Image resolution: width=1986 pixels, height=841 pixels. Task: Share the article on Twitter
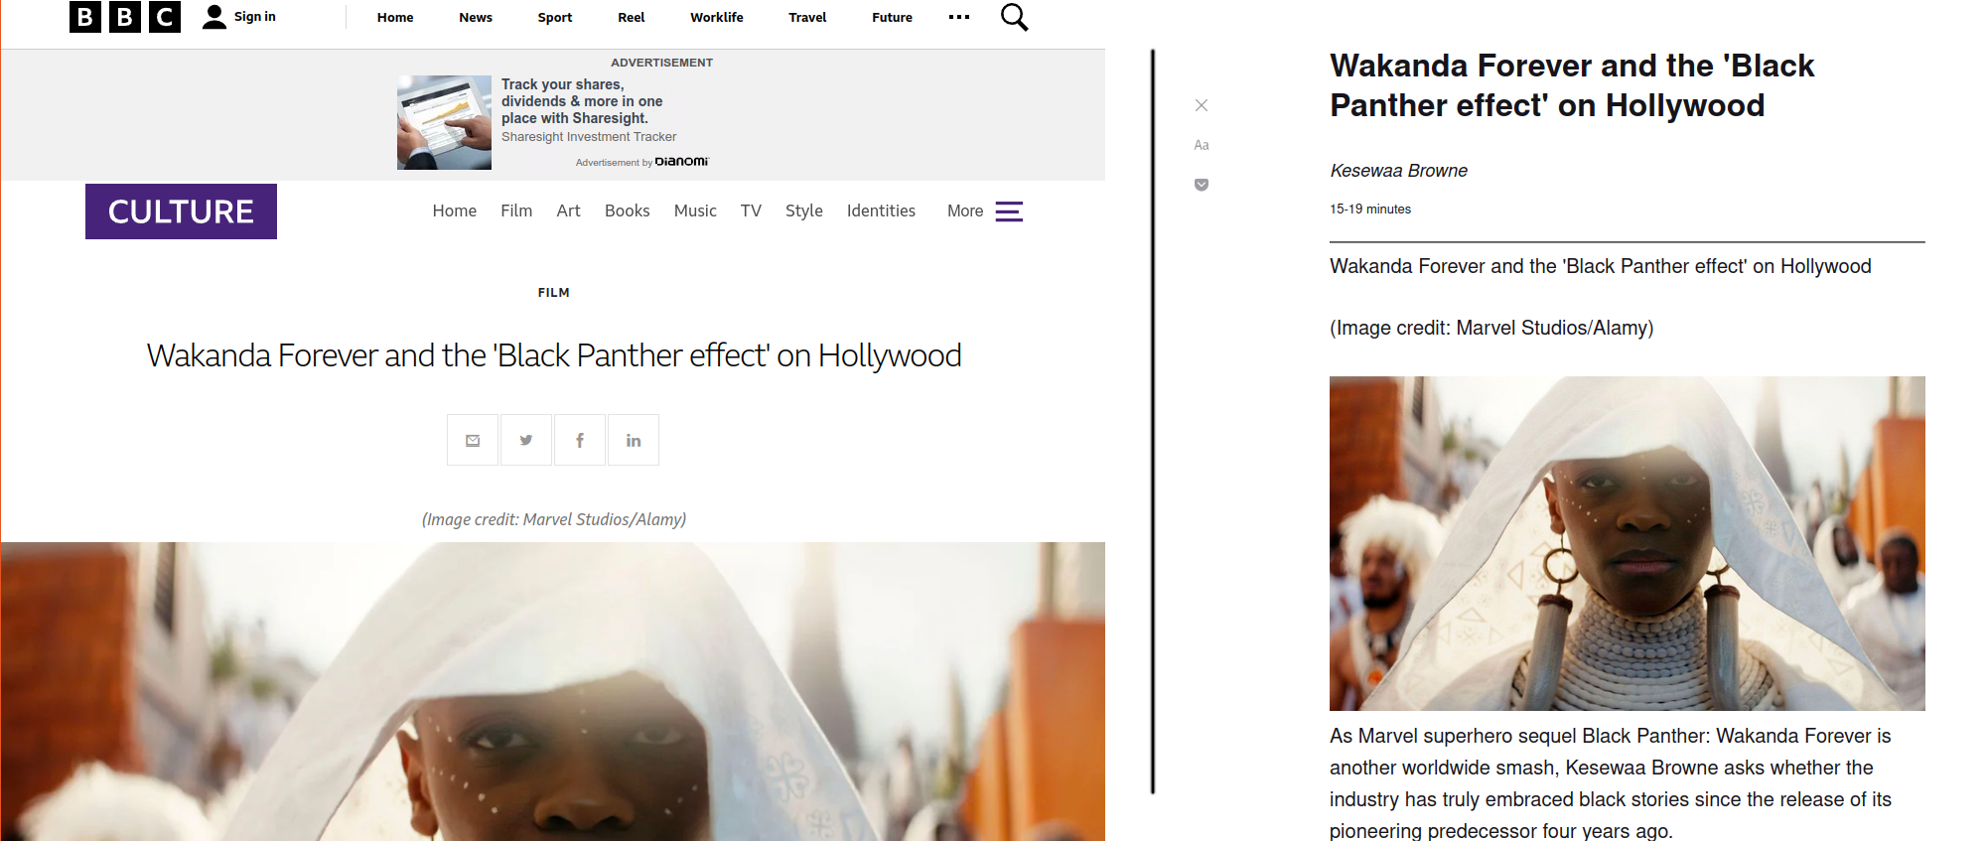tap(526, 440)
